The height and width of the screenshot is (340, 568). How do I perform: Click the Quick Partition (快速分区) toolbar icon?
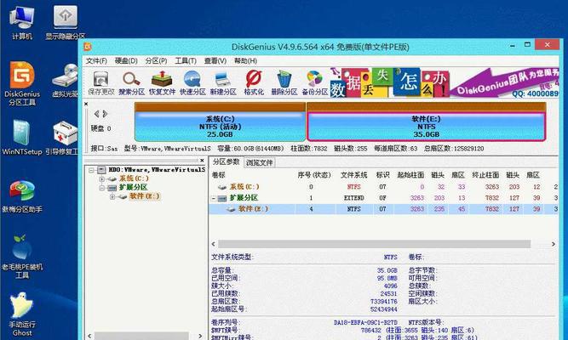tap(192, 83)
